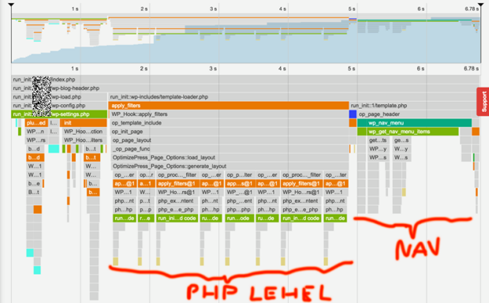Viewport: 489px width, 303px height.
Task: Click the _op_page_func frame
Action: tap(228, 149)
